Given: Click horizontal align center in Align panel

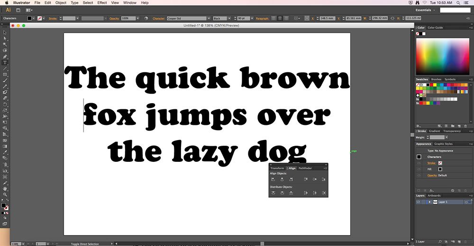Looking at the screenshot, I should pyautogui.click(x=282, y=179).
